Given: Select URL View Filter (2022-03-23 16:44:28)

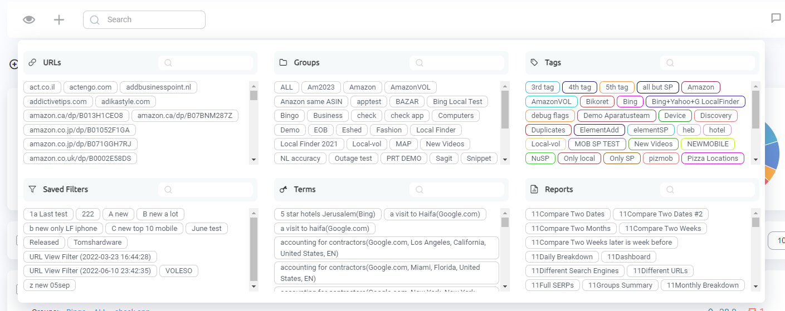Looking at the screenshot, I should tap(90, 256).
